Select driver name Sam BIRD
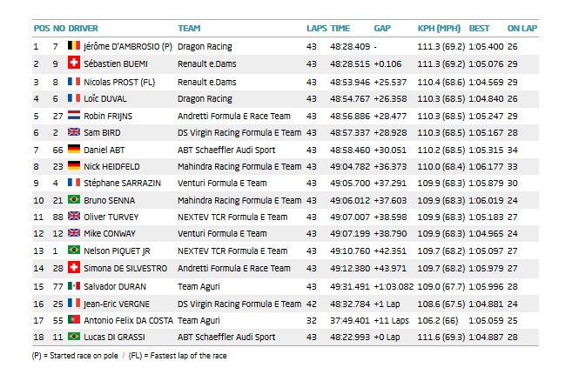 [x=102, y=133]
